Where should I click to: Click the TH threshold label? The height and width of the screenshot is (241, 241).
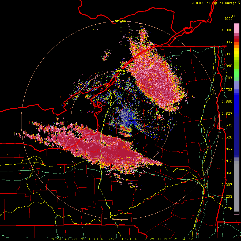pos(230,209)
